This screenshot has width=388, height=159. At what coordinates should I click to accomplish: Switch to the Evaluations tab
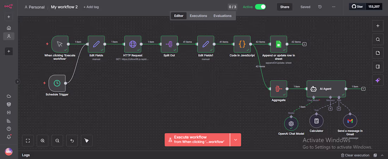223,16
